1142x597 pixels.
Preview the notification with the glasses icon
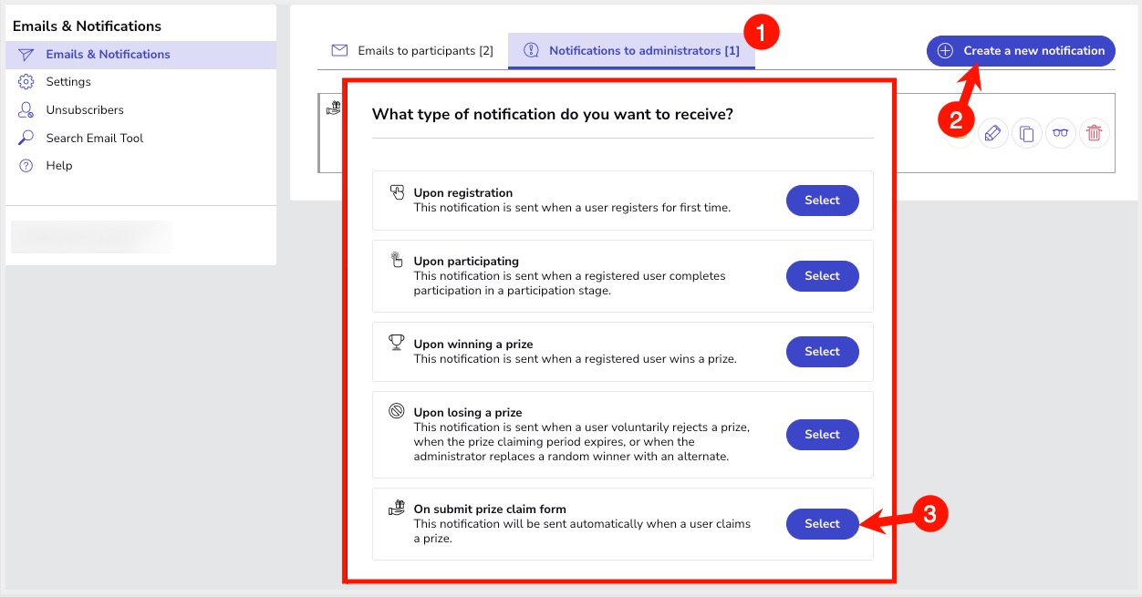1061,134
